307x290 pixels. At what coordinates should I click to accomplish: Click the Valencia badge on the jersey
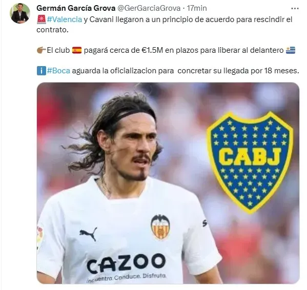click(160, 227)
